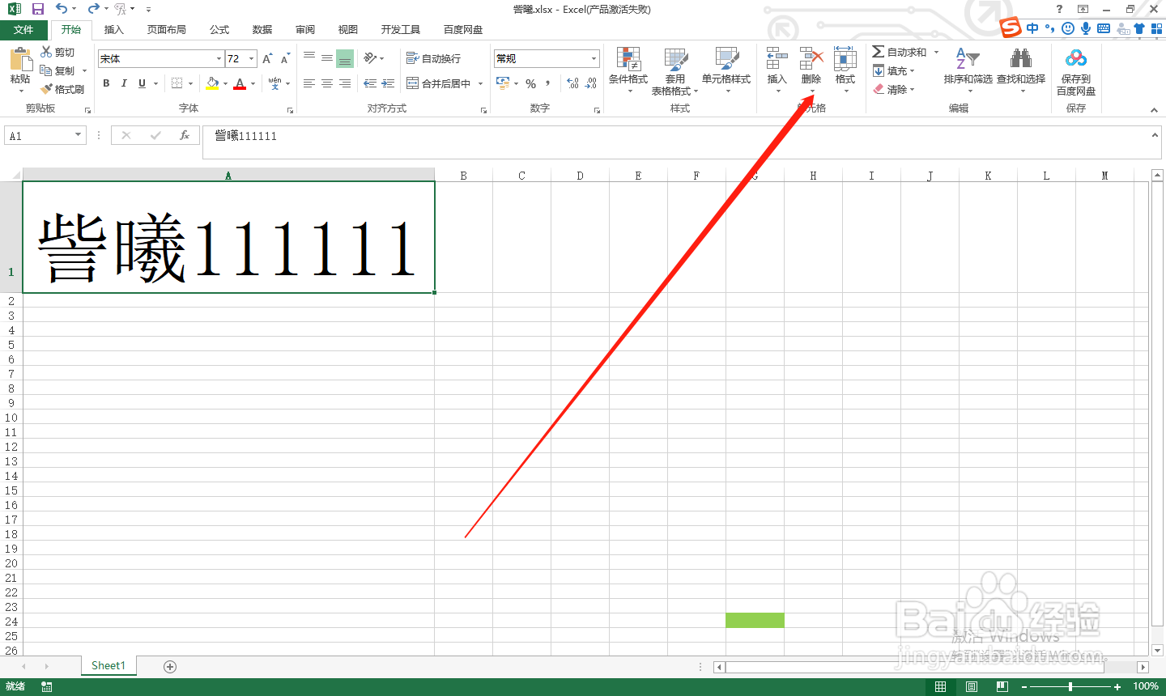The image size is (1166, 696).
Task: Click the text orientation icon
Action: [x=370, y=58]
